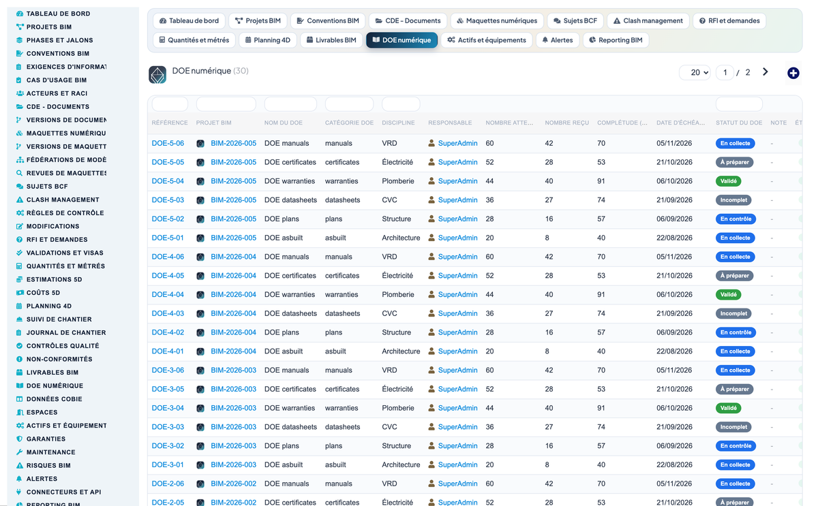Switch to Projets BIM tab
Image resolution: width=818 pixels, height=506 pixels.
(x=258, y=21)
